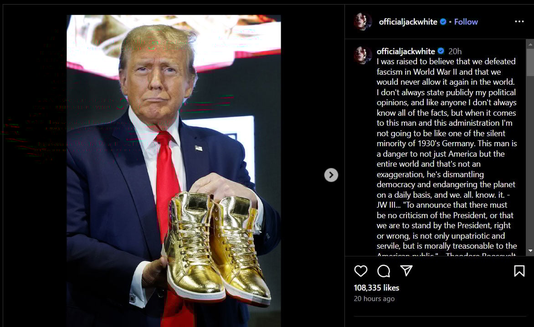Open comments with the speech bubble icon

tap(384, 271)
